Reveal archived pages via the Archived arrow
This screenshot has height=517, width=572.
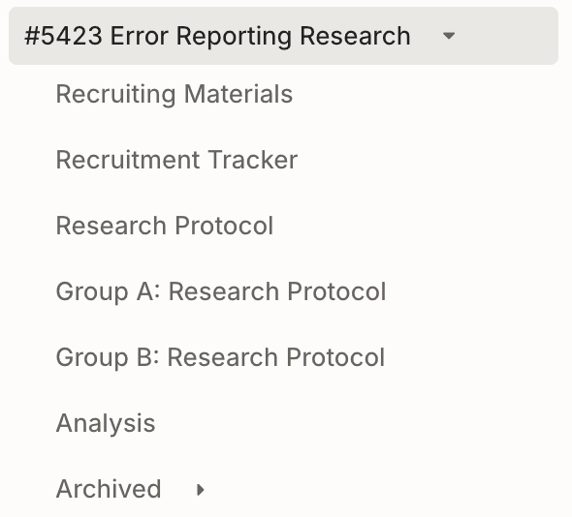(200, 490)
